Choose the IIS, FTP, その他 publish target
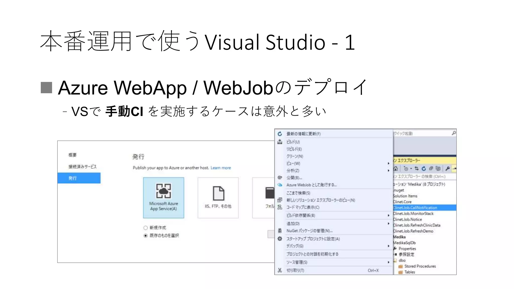This screenshot has height=289, width=514. tap(218, 198)
